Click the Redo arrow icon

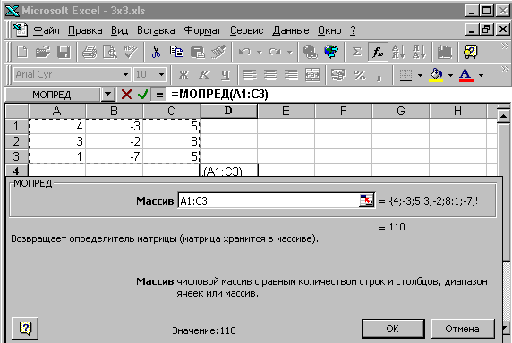275,52
